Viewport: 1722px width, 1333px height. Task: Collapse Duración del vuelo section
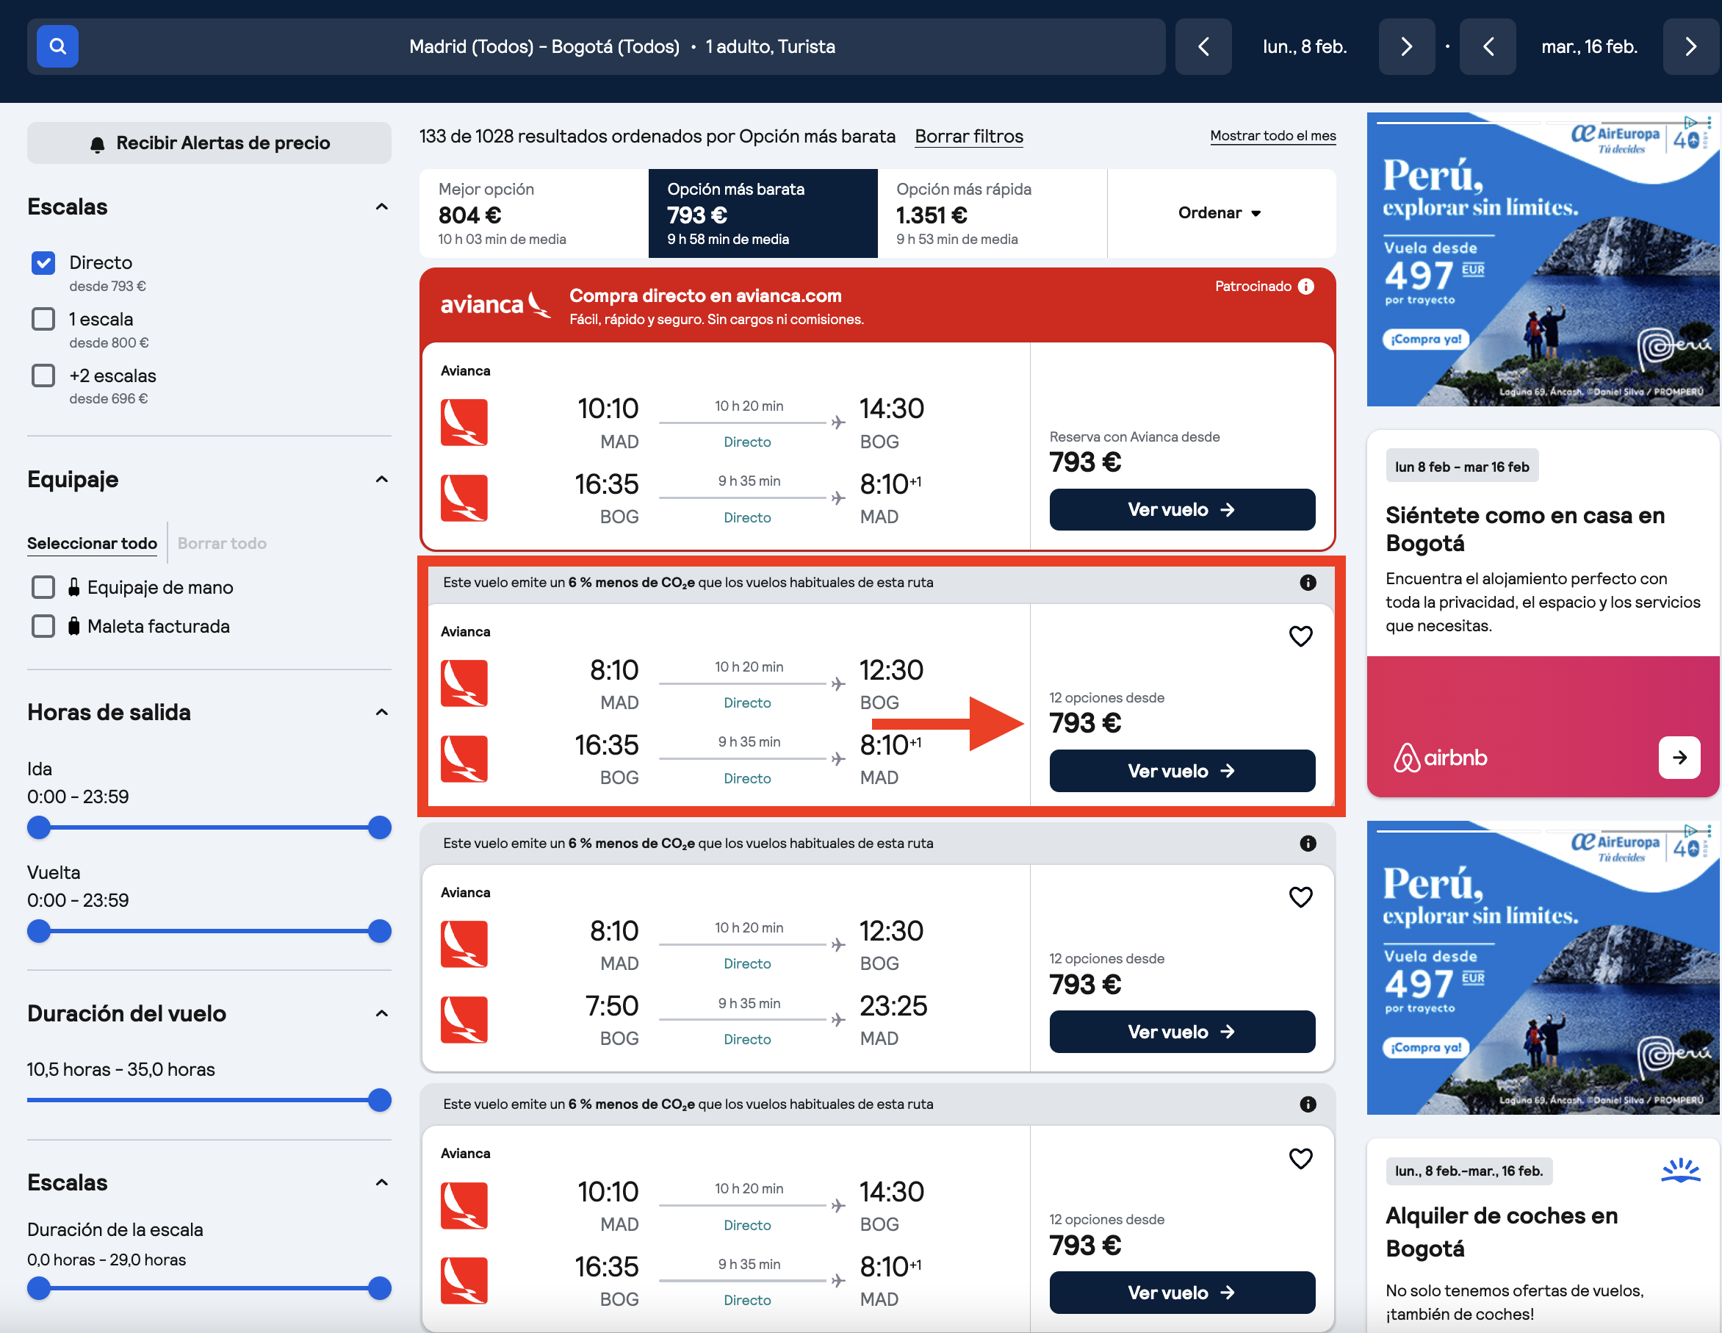(x=381, y=1013)
